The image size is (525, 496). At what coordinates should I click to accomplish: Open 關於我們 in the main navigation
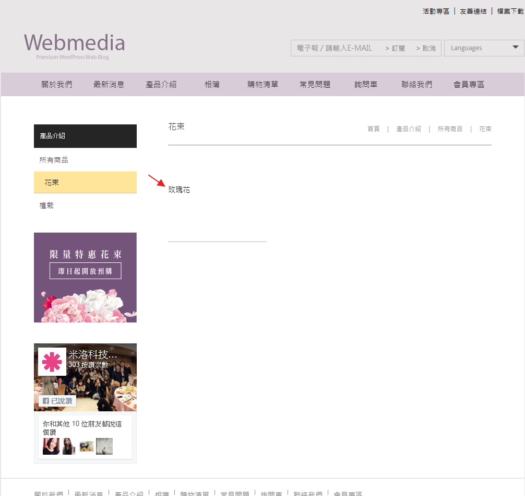pos(57,85)
